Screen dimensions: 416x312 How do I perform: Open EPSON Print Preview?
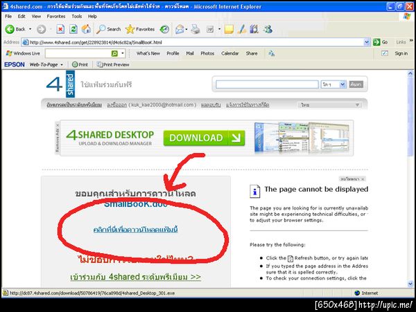(113, 64)
